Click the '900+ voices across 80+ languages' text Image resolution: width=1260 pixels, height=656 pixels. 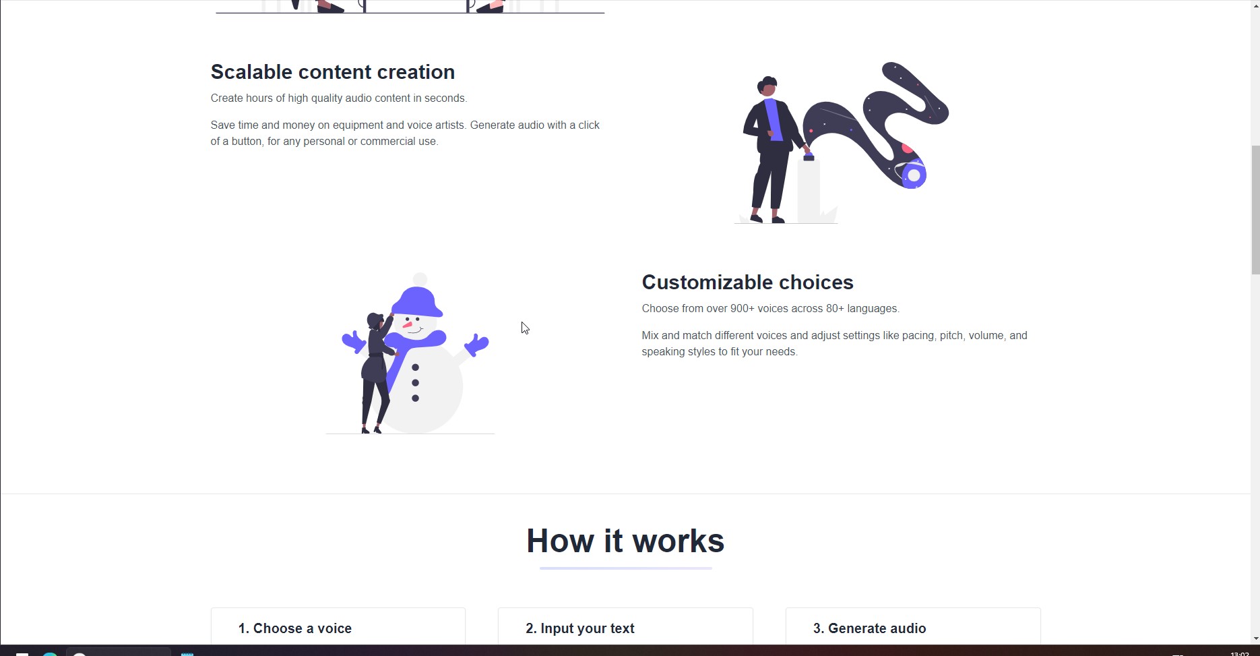pyautogui.click(x=814, y=308)
